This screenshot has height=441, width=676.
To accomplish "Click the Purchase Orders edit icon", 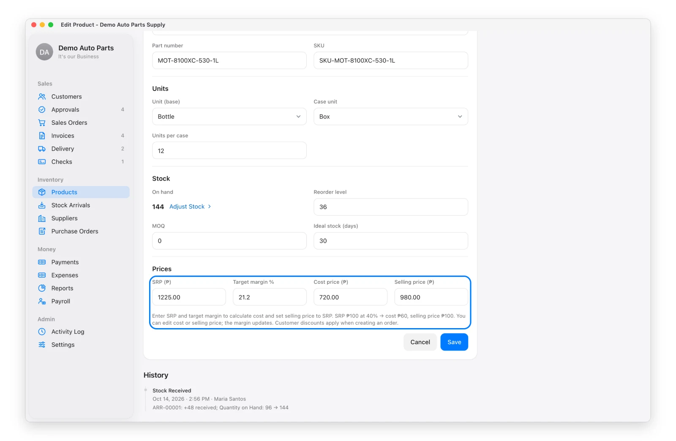I will [x=42, y=231].
